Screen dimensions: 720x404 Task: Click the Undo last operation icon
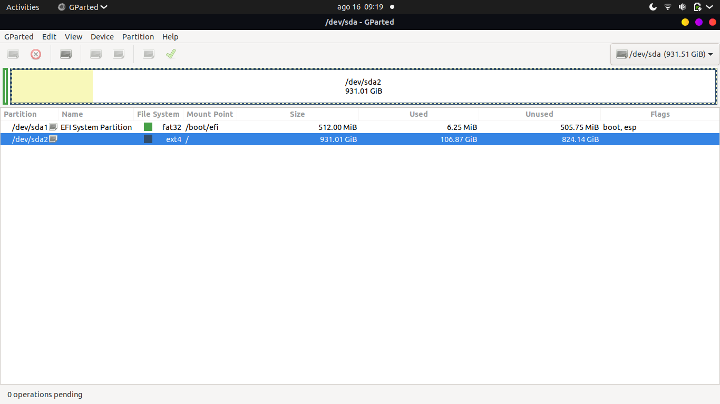149,54
